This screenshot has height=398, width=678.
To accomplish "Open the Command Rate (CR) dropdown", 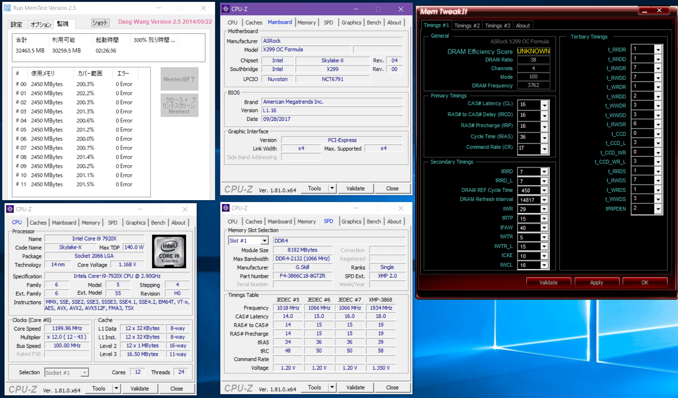I will click(x=545, y=148).
